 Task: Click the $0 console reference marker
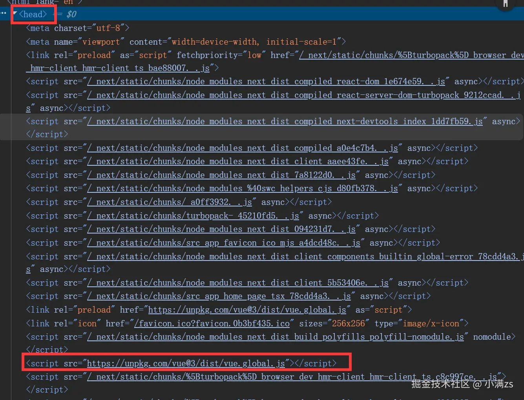click(71, 14)
